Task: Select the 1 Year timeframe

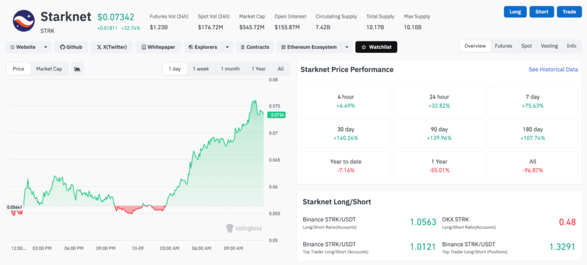Action: coord(259,69)
